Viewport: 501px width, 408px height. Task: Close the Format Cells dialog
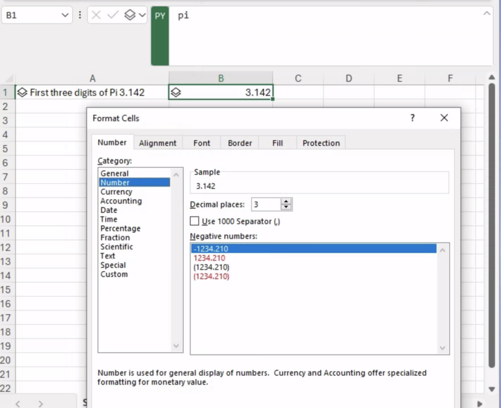point(444,118)
